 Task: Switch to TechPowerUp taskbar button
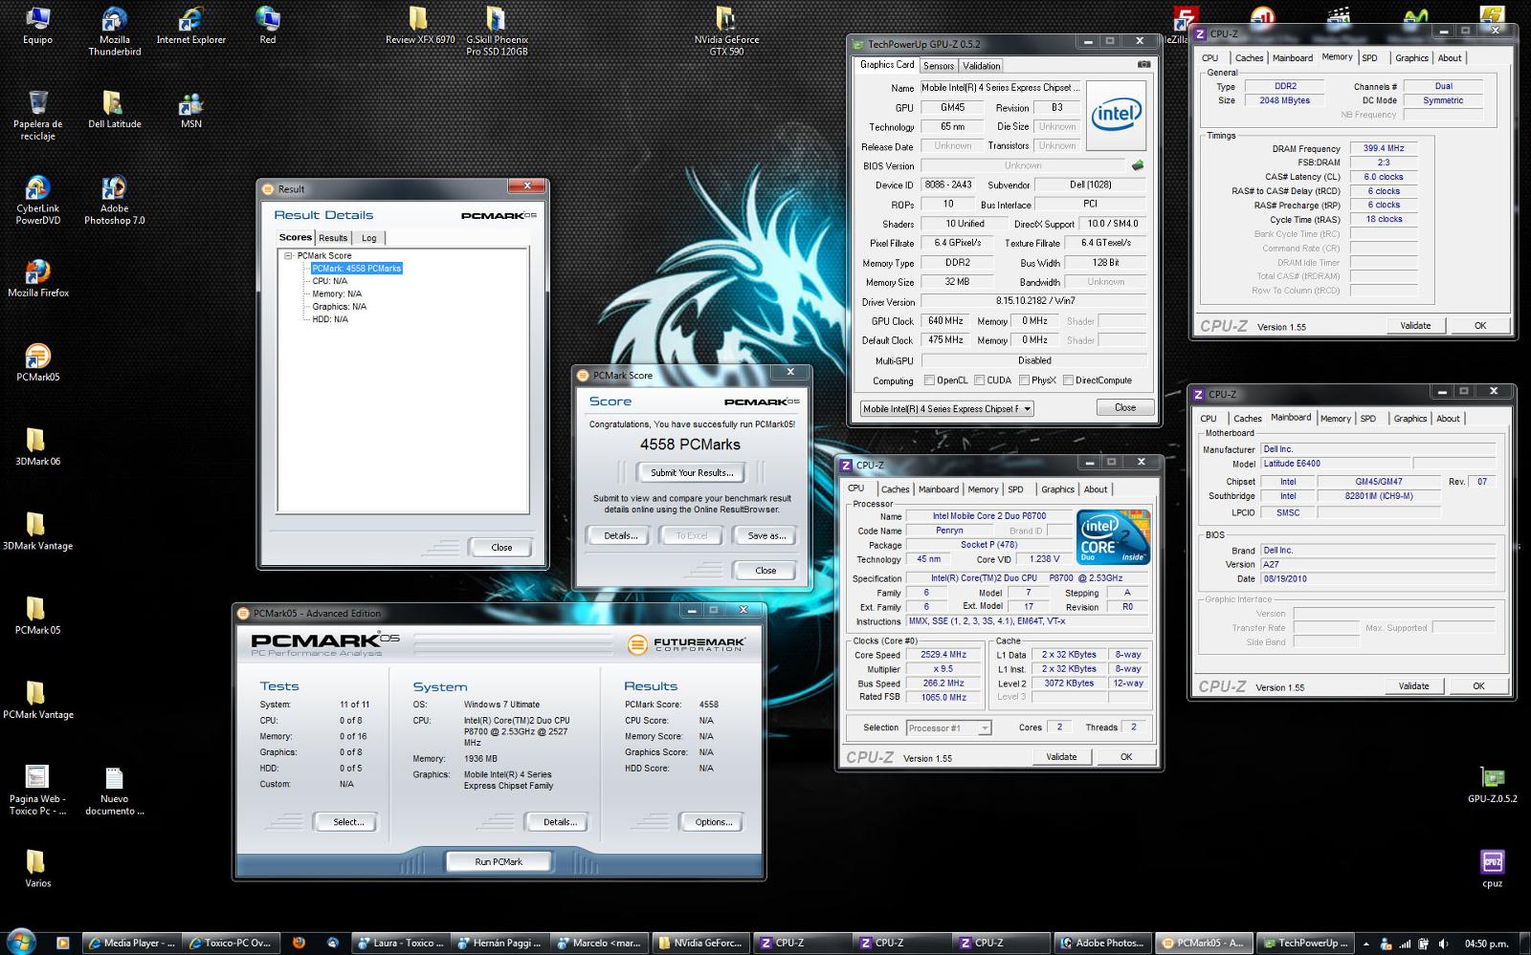pos(1305,943)
